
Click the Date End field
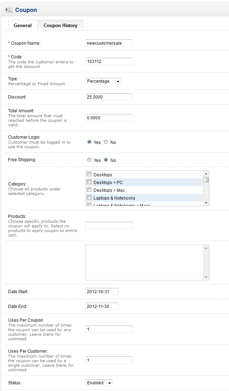click(102, 306)
